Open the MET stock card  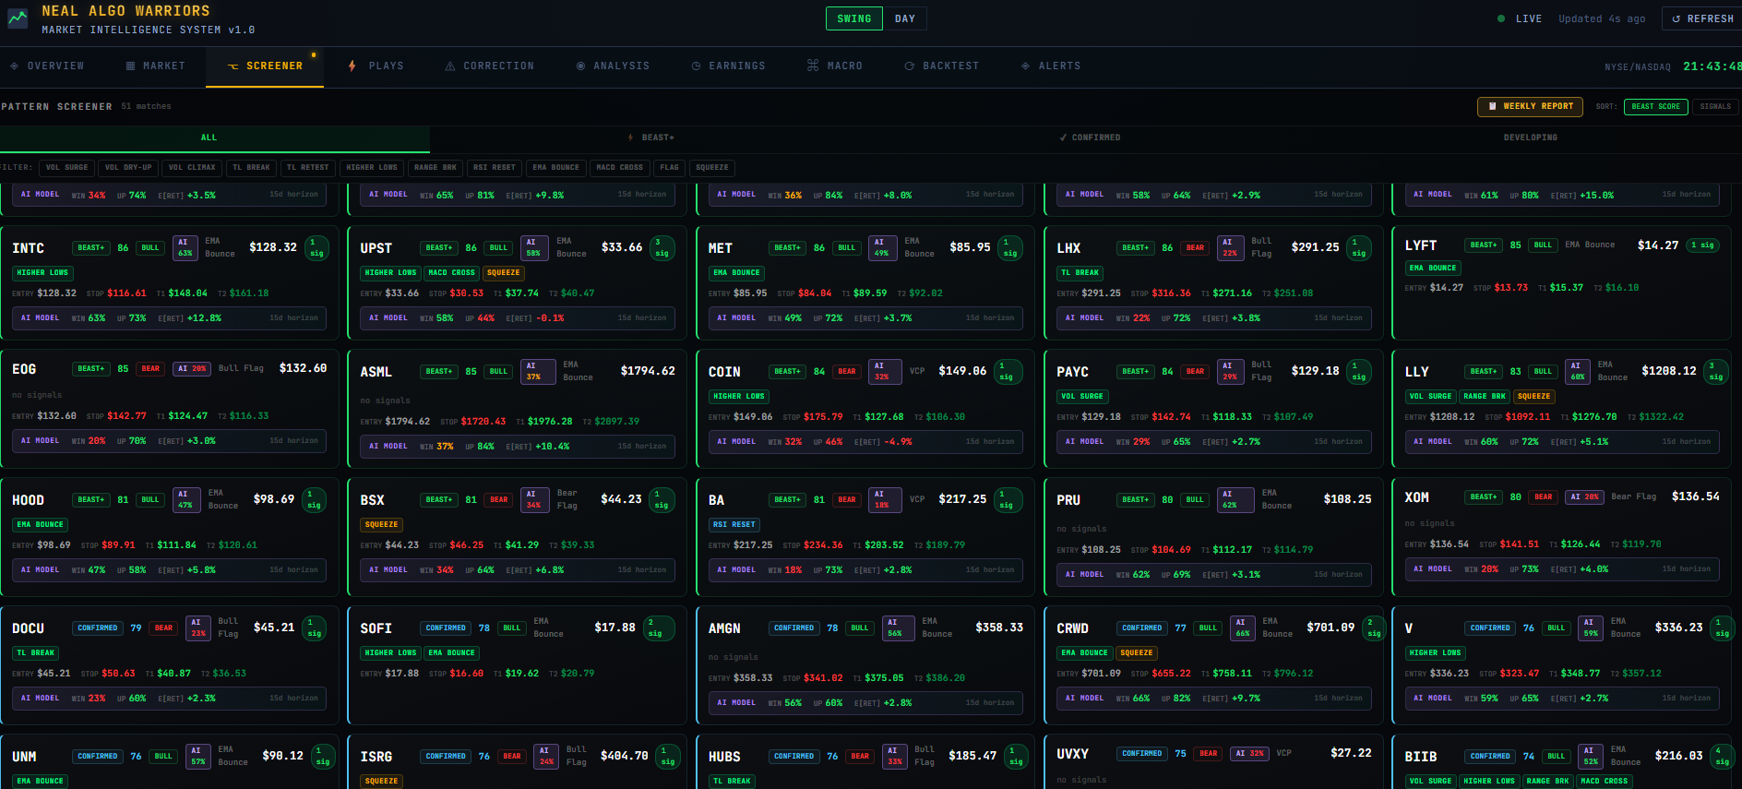click(865, 282)
